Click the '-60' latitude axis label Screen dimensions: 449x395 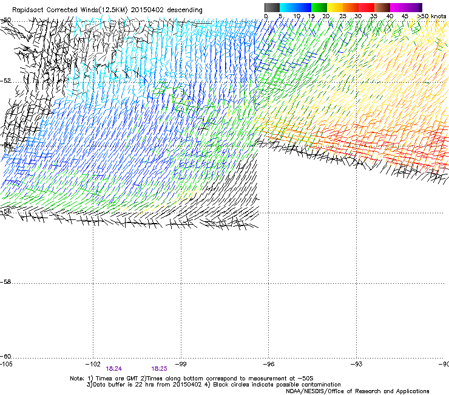tap(5, 357)
